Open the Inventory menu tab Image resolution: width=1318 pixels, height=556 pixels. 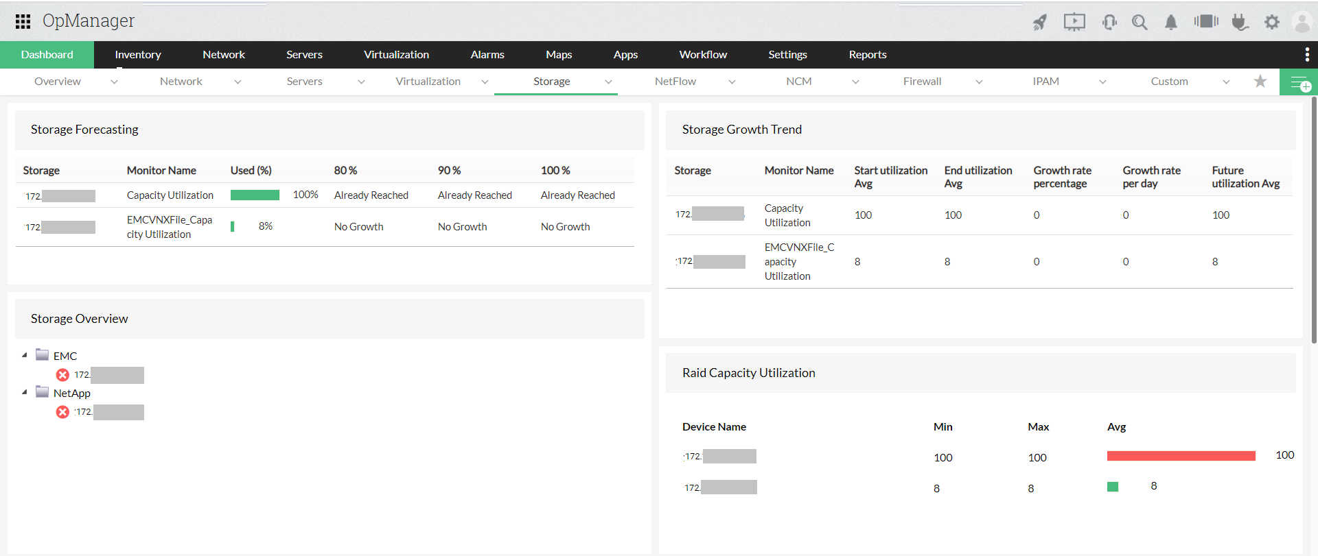138,55
